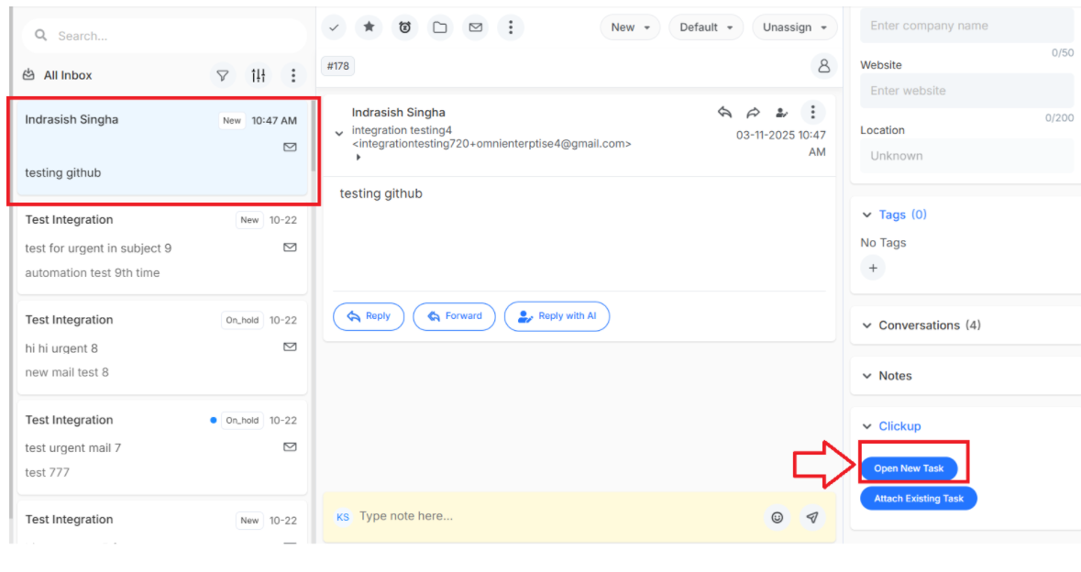This screenshot has width=1081, height=572.
Task: Open message three-dot menu
Action: [x=813, y=113]
